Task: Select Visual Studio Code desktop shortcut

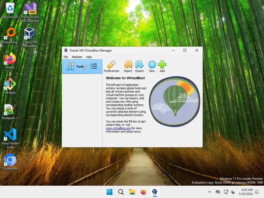Action: pos(10,138)
